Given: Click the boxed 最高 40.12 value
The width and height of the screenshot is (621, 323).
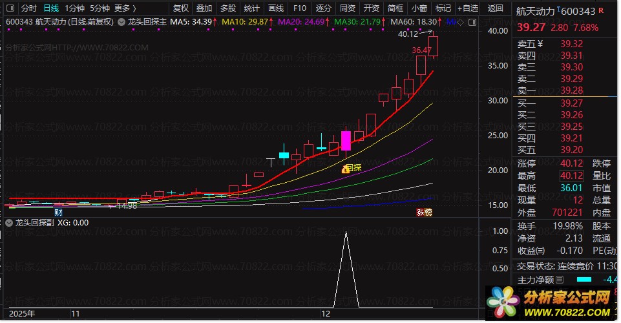Looking at the screenshot, I should 571,176.
